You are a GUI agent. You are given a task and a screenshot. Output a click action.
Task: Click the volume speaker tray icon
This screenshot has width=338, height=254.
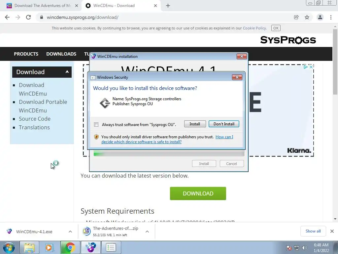click(304, 248)
